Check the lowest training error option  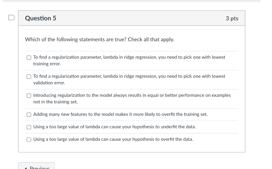pyautogui.click(x=29, y=57)
